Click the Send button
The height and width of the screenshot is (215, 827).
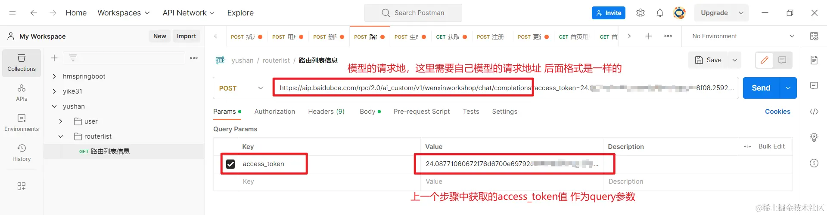pos(761,88)
